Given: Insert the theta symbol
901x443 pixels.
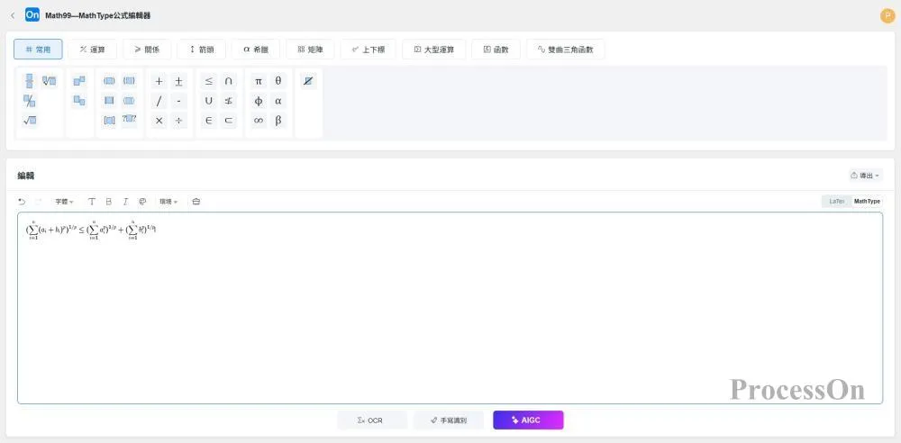Looking at the screenshot, I should tap(278, 81).
